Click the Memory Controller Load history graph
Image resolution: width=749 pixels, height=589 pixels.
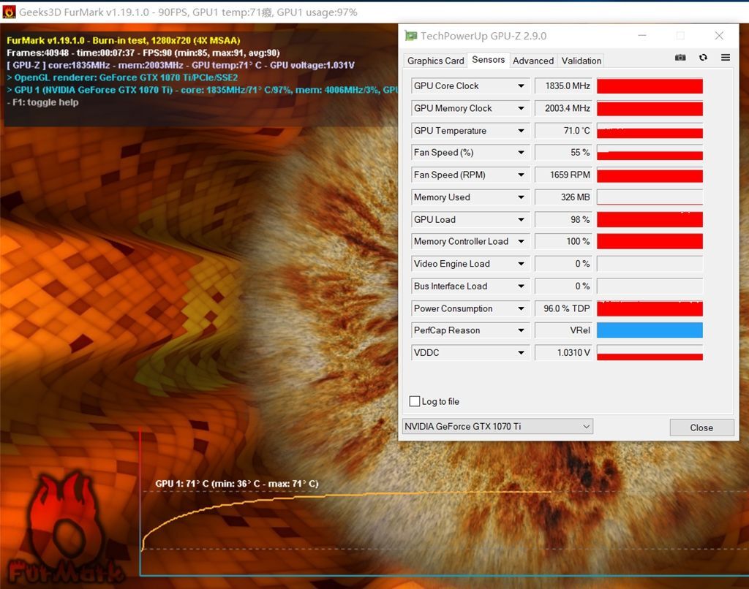[x=650, y=241]
